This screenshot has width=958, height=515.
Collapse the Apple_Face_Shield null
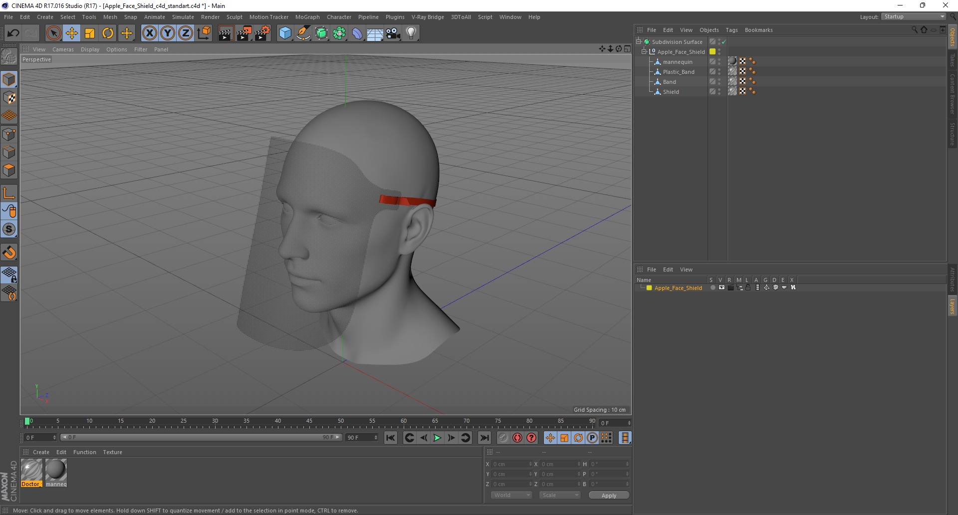(644, 52)
